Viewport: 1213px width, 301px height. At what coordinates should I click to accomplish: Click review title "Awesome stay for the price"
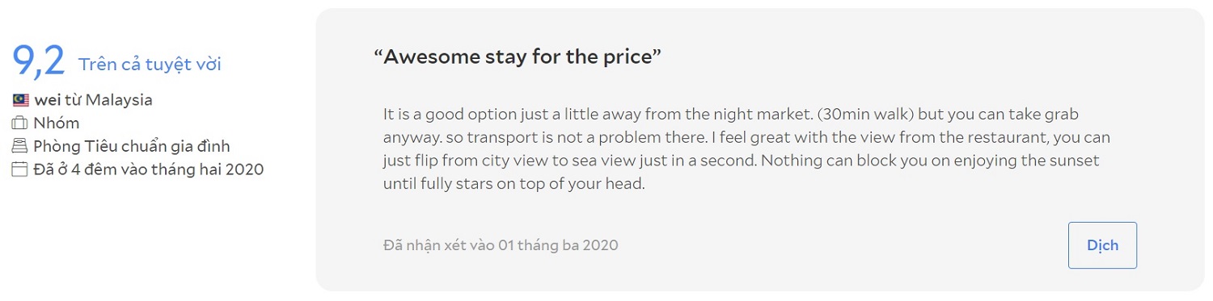[x=518, y=57]
